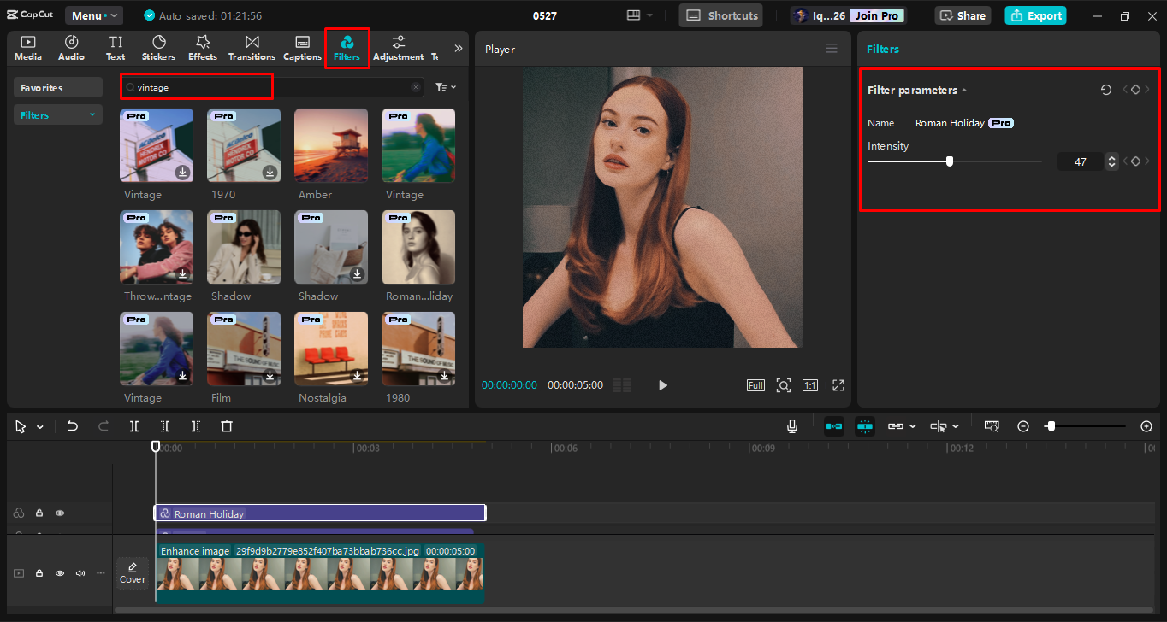The width and height of the screenshot is (1167, 622).
Task: Reset Filter parameters with the reset icon
Action: click(x=1105, y=89)
